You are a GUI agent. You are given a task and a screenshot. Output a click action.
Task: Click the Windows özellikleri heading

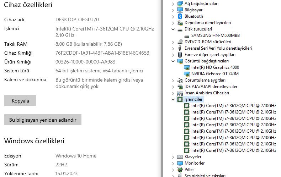pyautogui.click(x=34, y=141)
